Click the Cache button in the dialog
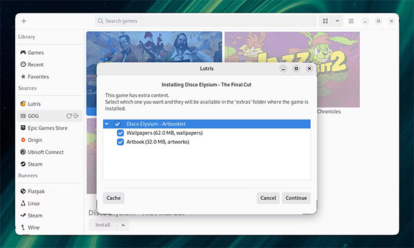Screen dimensions: 414x248 coord(113,198)
